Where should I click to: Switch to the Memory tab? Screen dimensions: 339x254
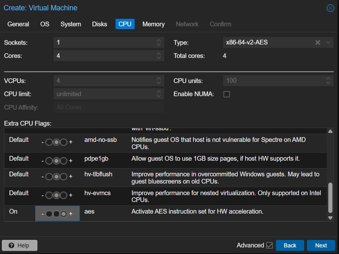coord(153,24)
